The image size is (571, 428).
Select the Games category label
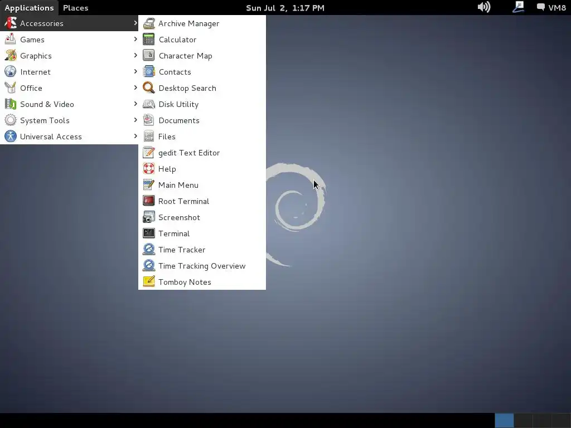32,40
